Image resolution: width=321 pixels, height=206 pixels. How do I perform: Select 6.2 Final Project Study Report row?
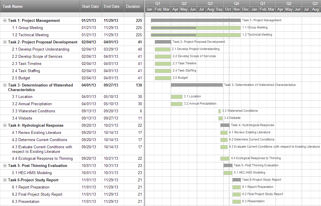72,194
